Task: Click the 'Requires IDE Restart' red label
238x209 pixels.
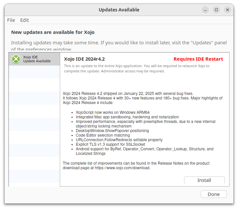Action: [x=198, y=59]
